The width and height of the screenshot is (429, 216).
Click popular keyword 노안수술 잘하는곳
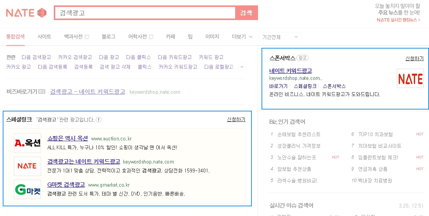click(297, 158)
